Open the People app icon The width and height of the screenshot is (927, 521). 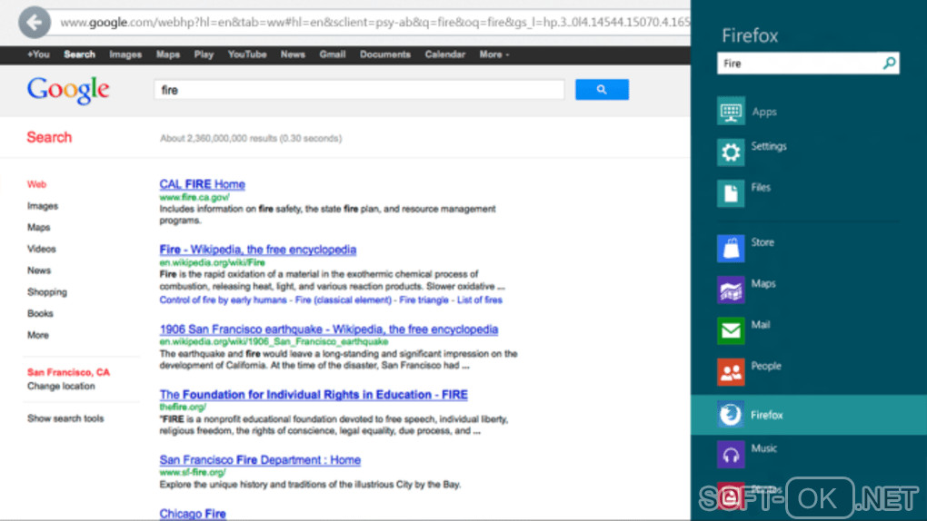point(731,372)
